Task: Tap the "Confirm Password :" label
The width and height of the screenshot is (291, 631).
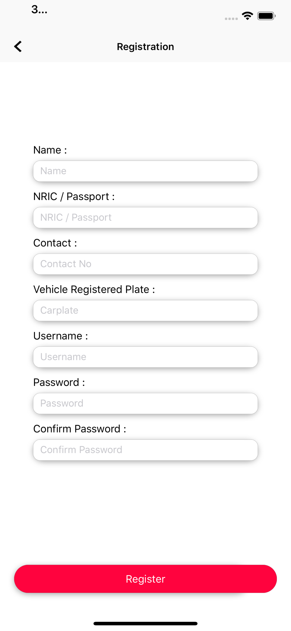Action: 80,429
